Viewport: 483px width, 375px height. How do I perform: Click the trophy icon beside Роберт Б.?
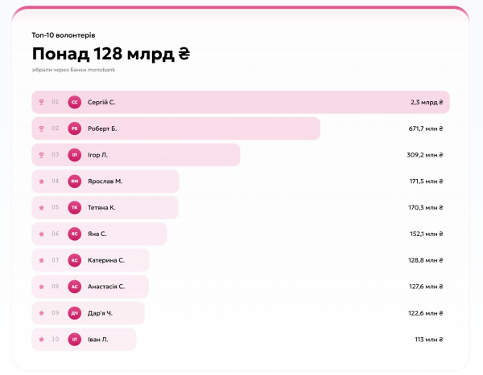coord(41,128)
